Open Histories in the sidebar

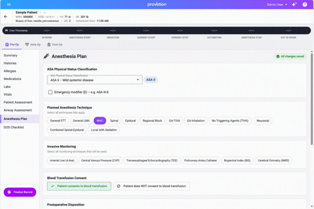(10, 63)
